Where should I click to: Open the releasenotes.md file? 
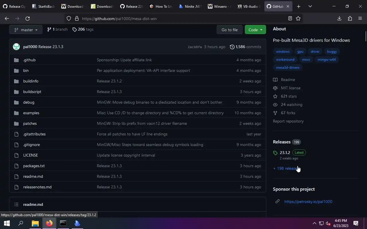click(37, 187)
